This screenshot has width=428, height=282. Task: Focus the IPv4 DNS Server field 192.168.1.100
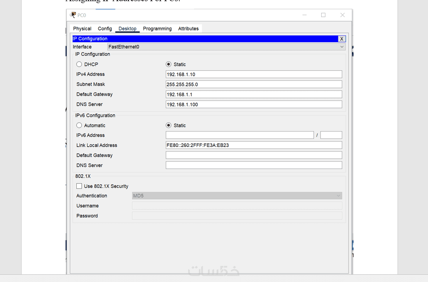point(254,104)
